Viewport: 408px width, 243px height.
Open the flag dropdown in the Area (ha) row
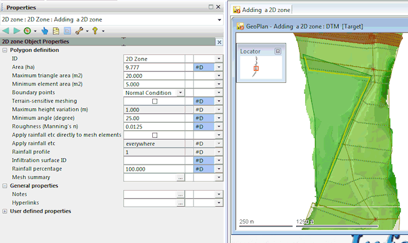(219, 67)
